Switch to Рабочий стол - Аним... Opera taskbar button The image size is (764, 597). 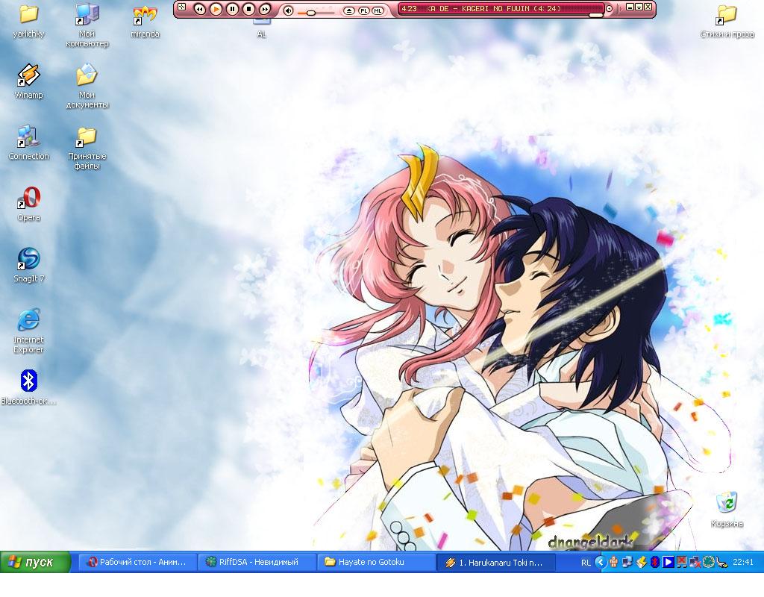137,562
